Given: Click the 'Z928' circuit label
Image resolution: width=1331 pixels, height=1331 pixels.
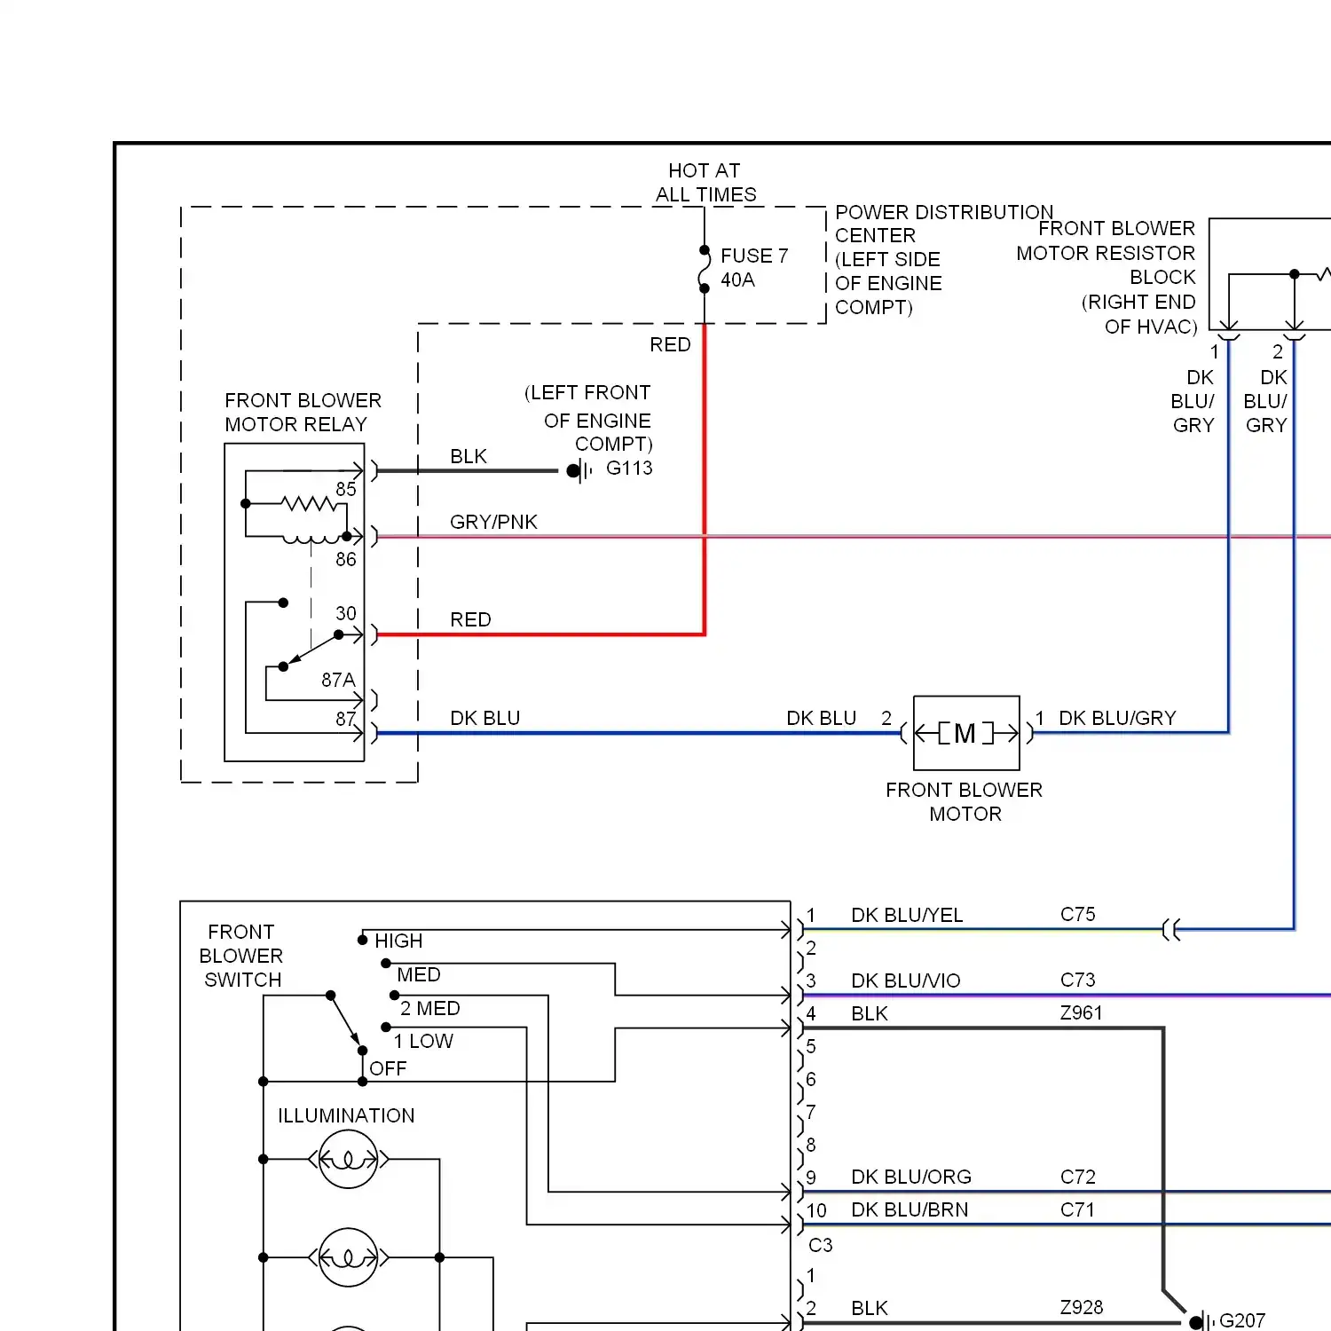Looking at the screenshot, I should (1082, 1307).
